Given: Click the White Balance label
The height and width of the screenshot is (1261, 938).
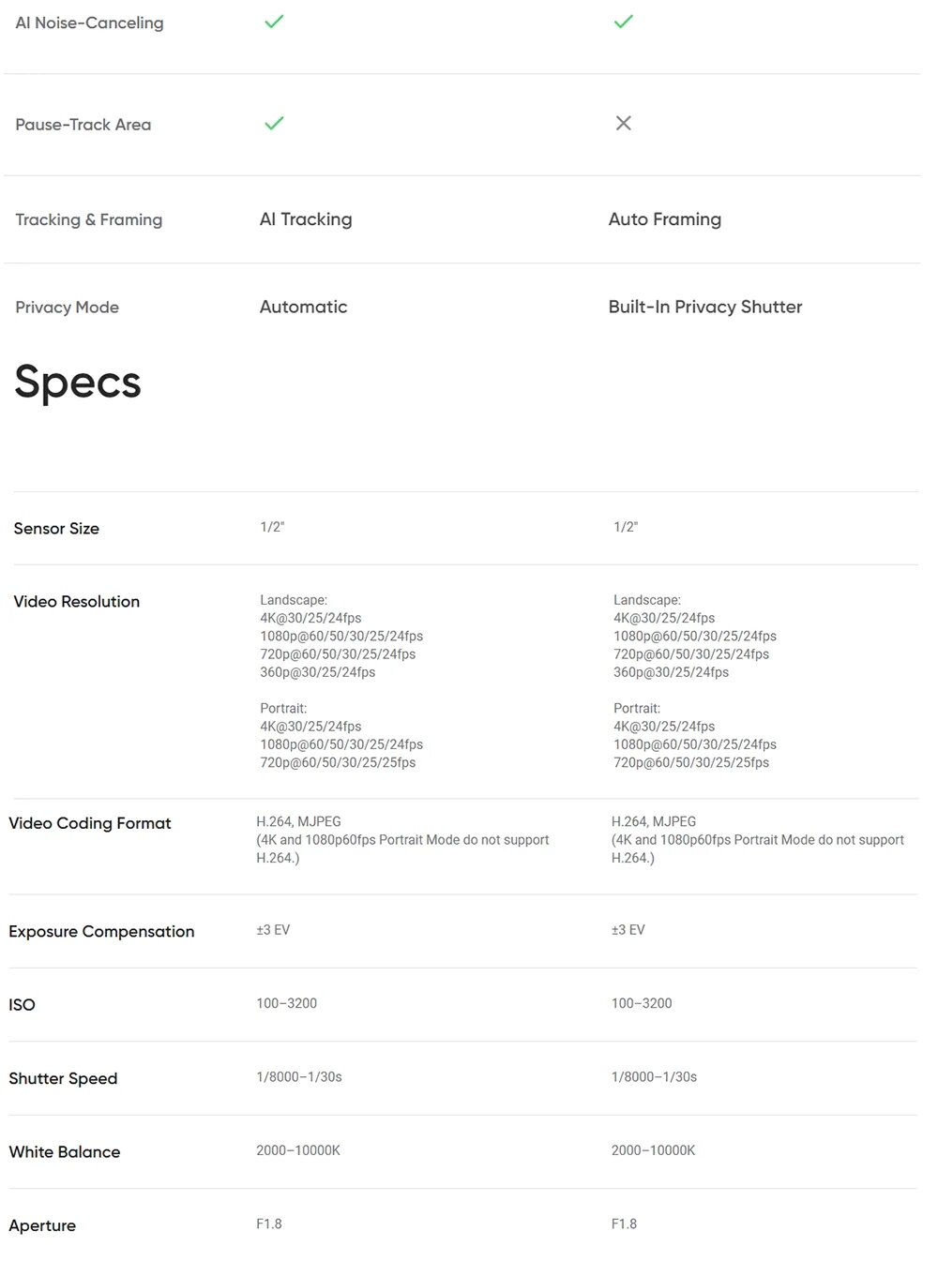Looking at the screenshot, I should (x=65, y=1152).
